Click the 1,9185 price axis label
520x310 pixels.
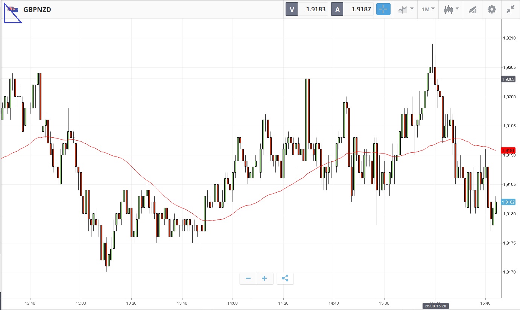(x=509, y=184)
